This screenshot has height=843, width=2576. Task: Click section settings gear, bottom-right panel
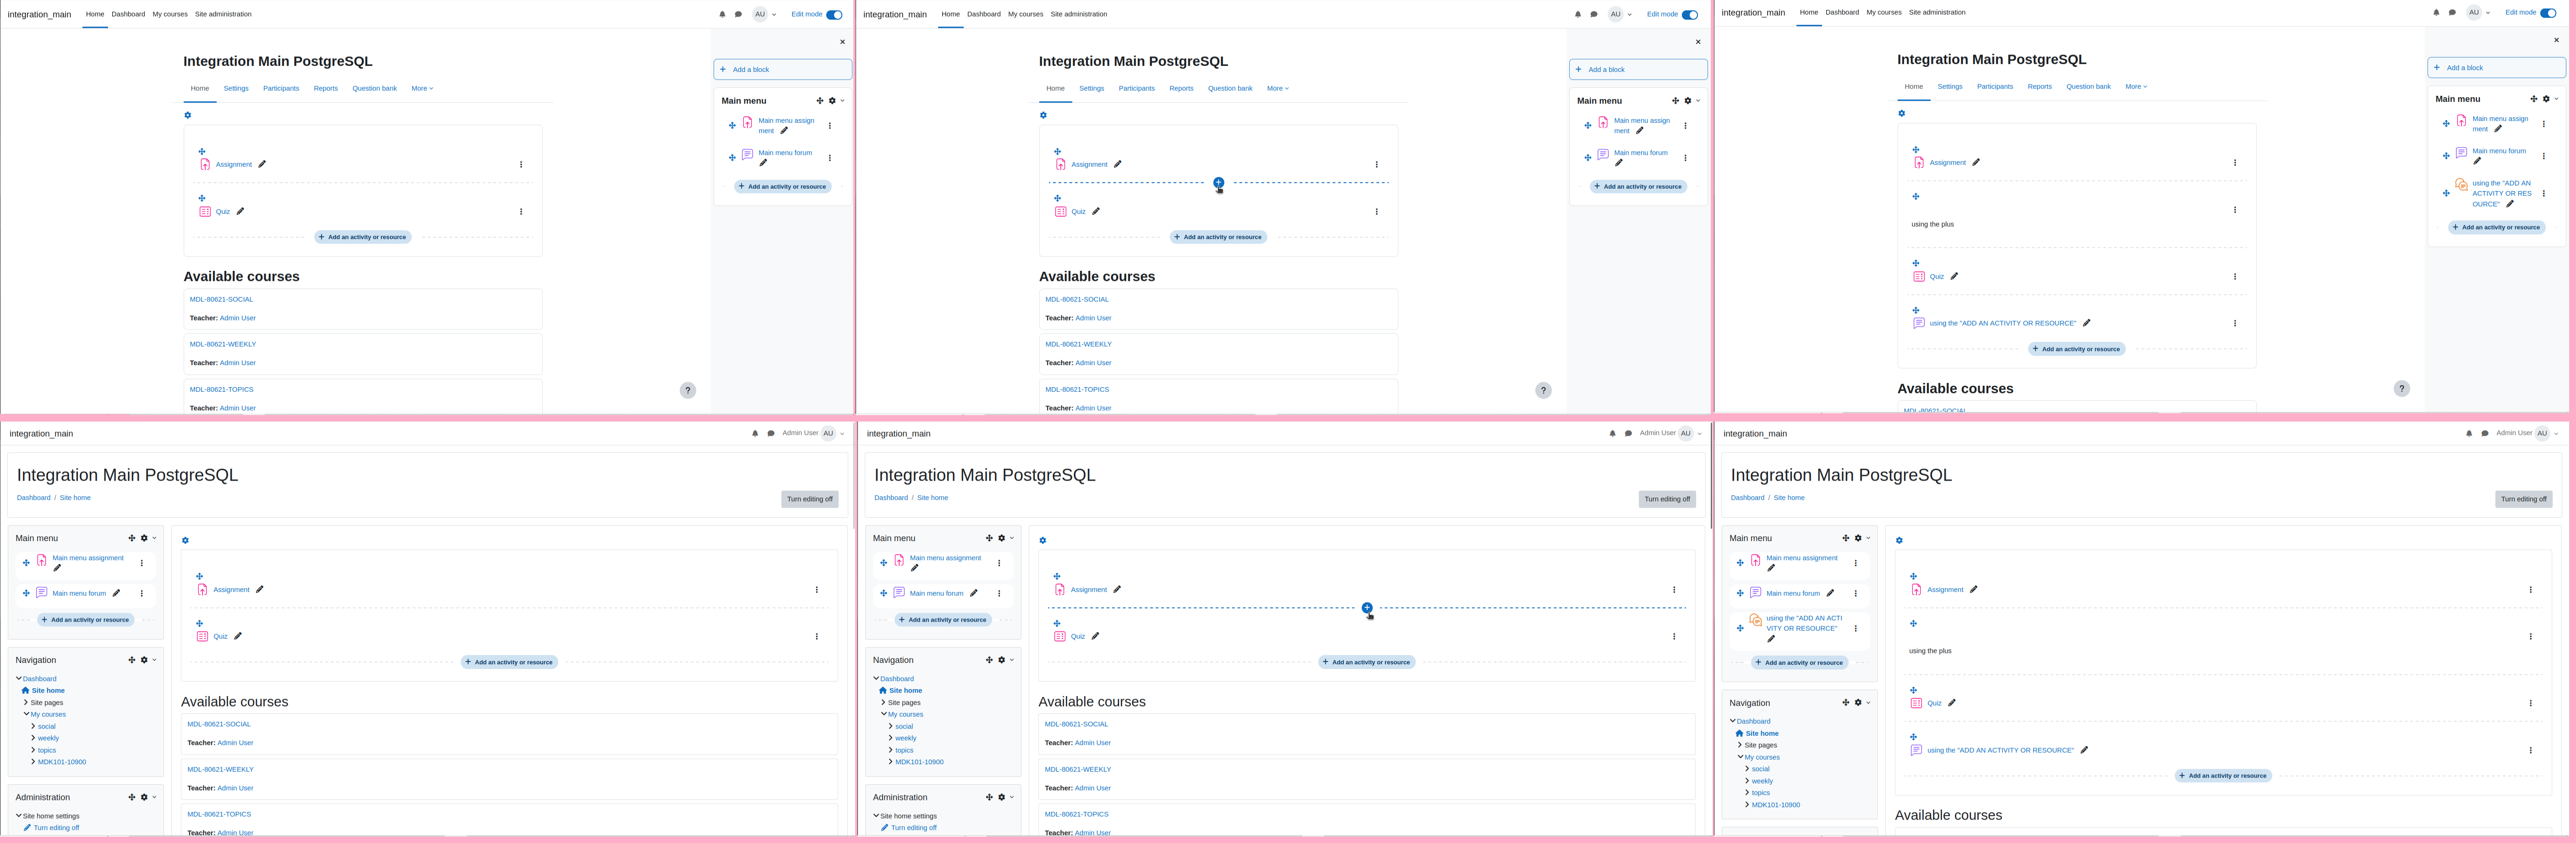click(x=1899, y=541)
